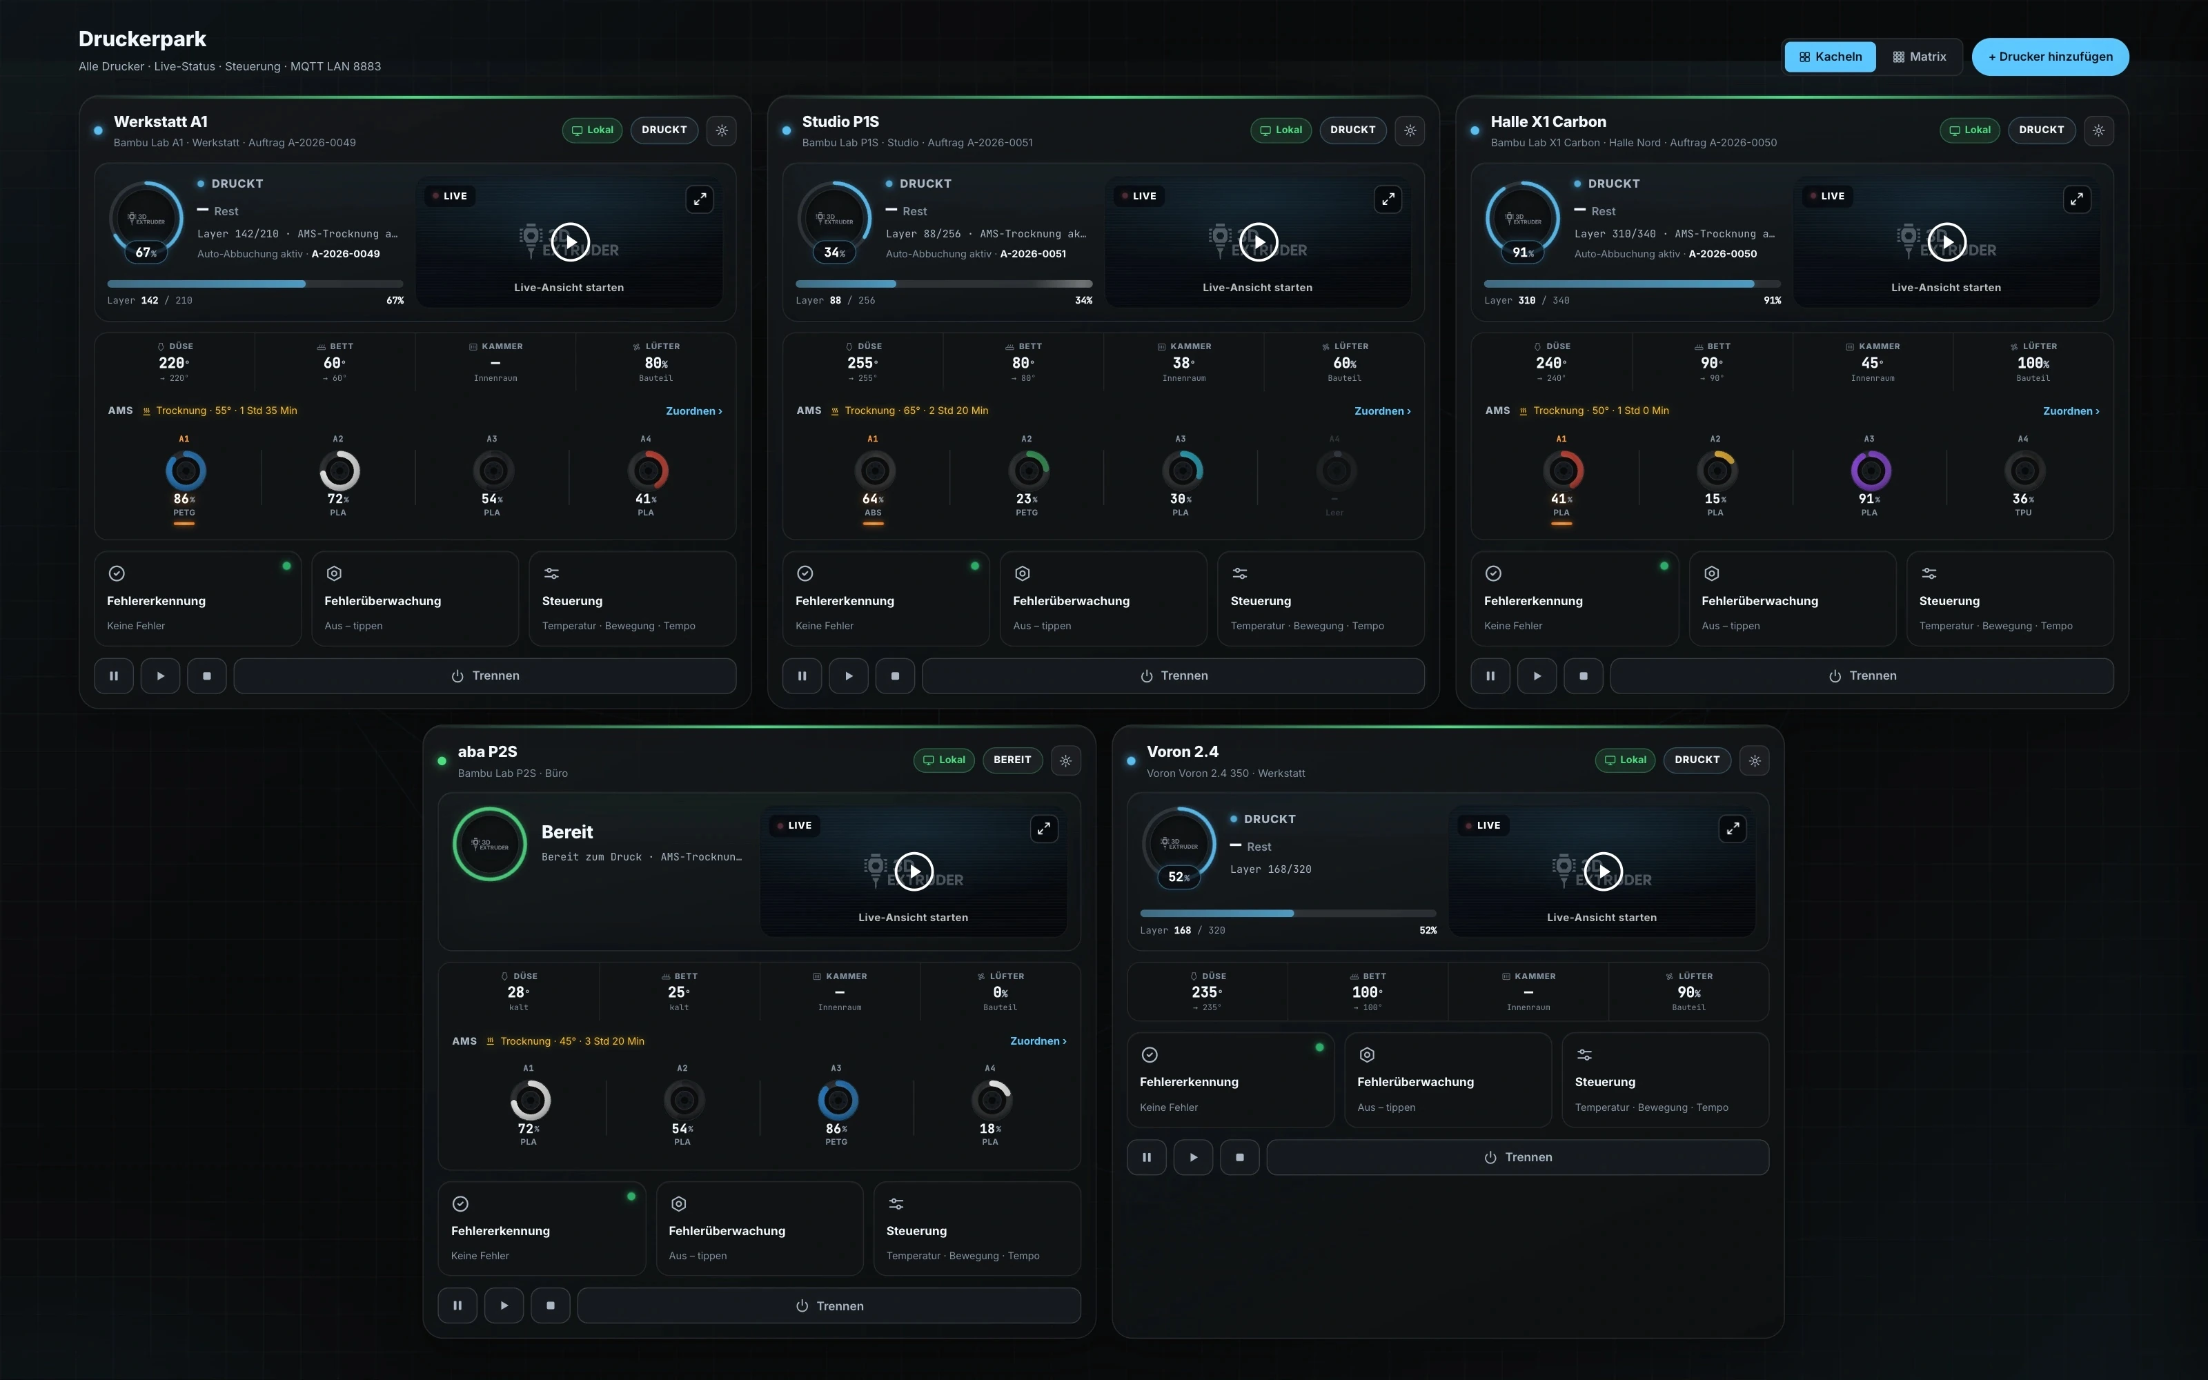This screenshot has width=2208, height=1380.
Task: Select AMS slot A3 on Halle X1 Carbon
Action: pyautogui.click(x=1869, y=477)
